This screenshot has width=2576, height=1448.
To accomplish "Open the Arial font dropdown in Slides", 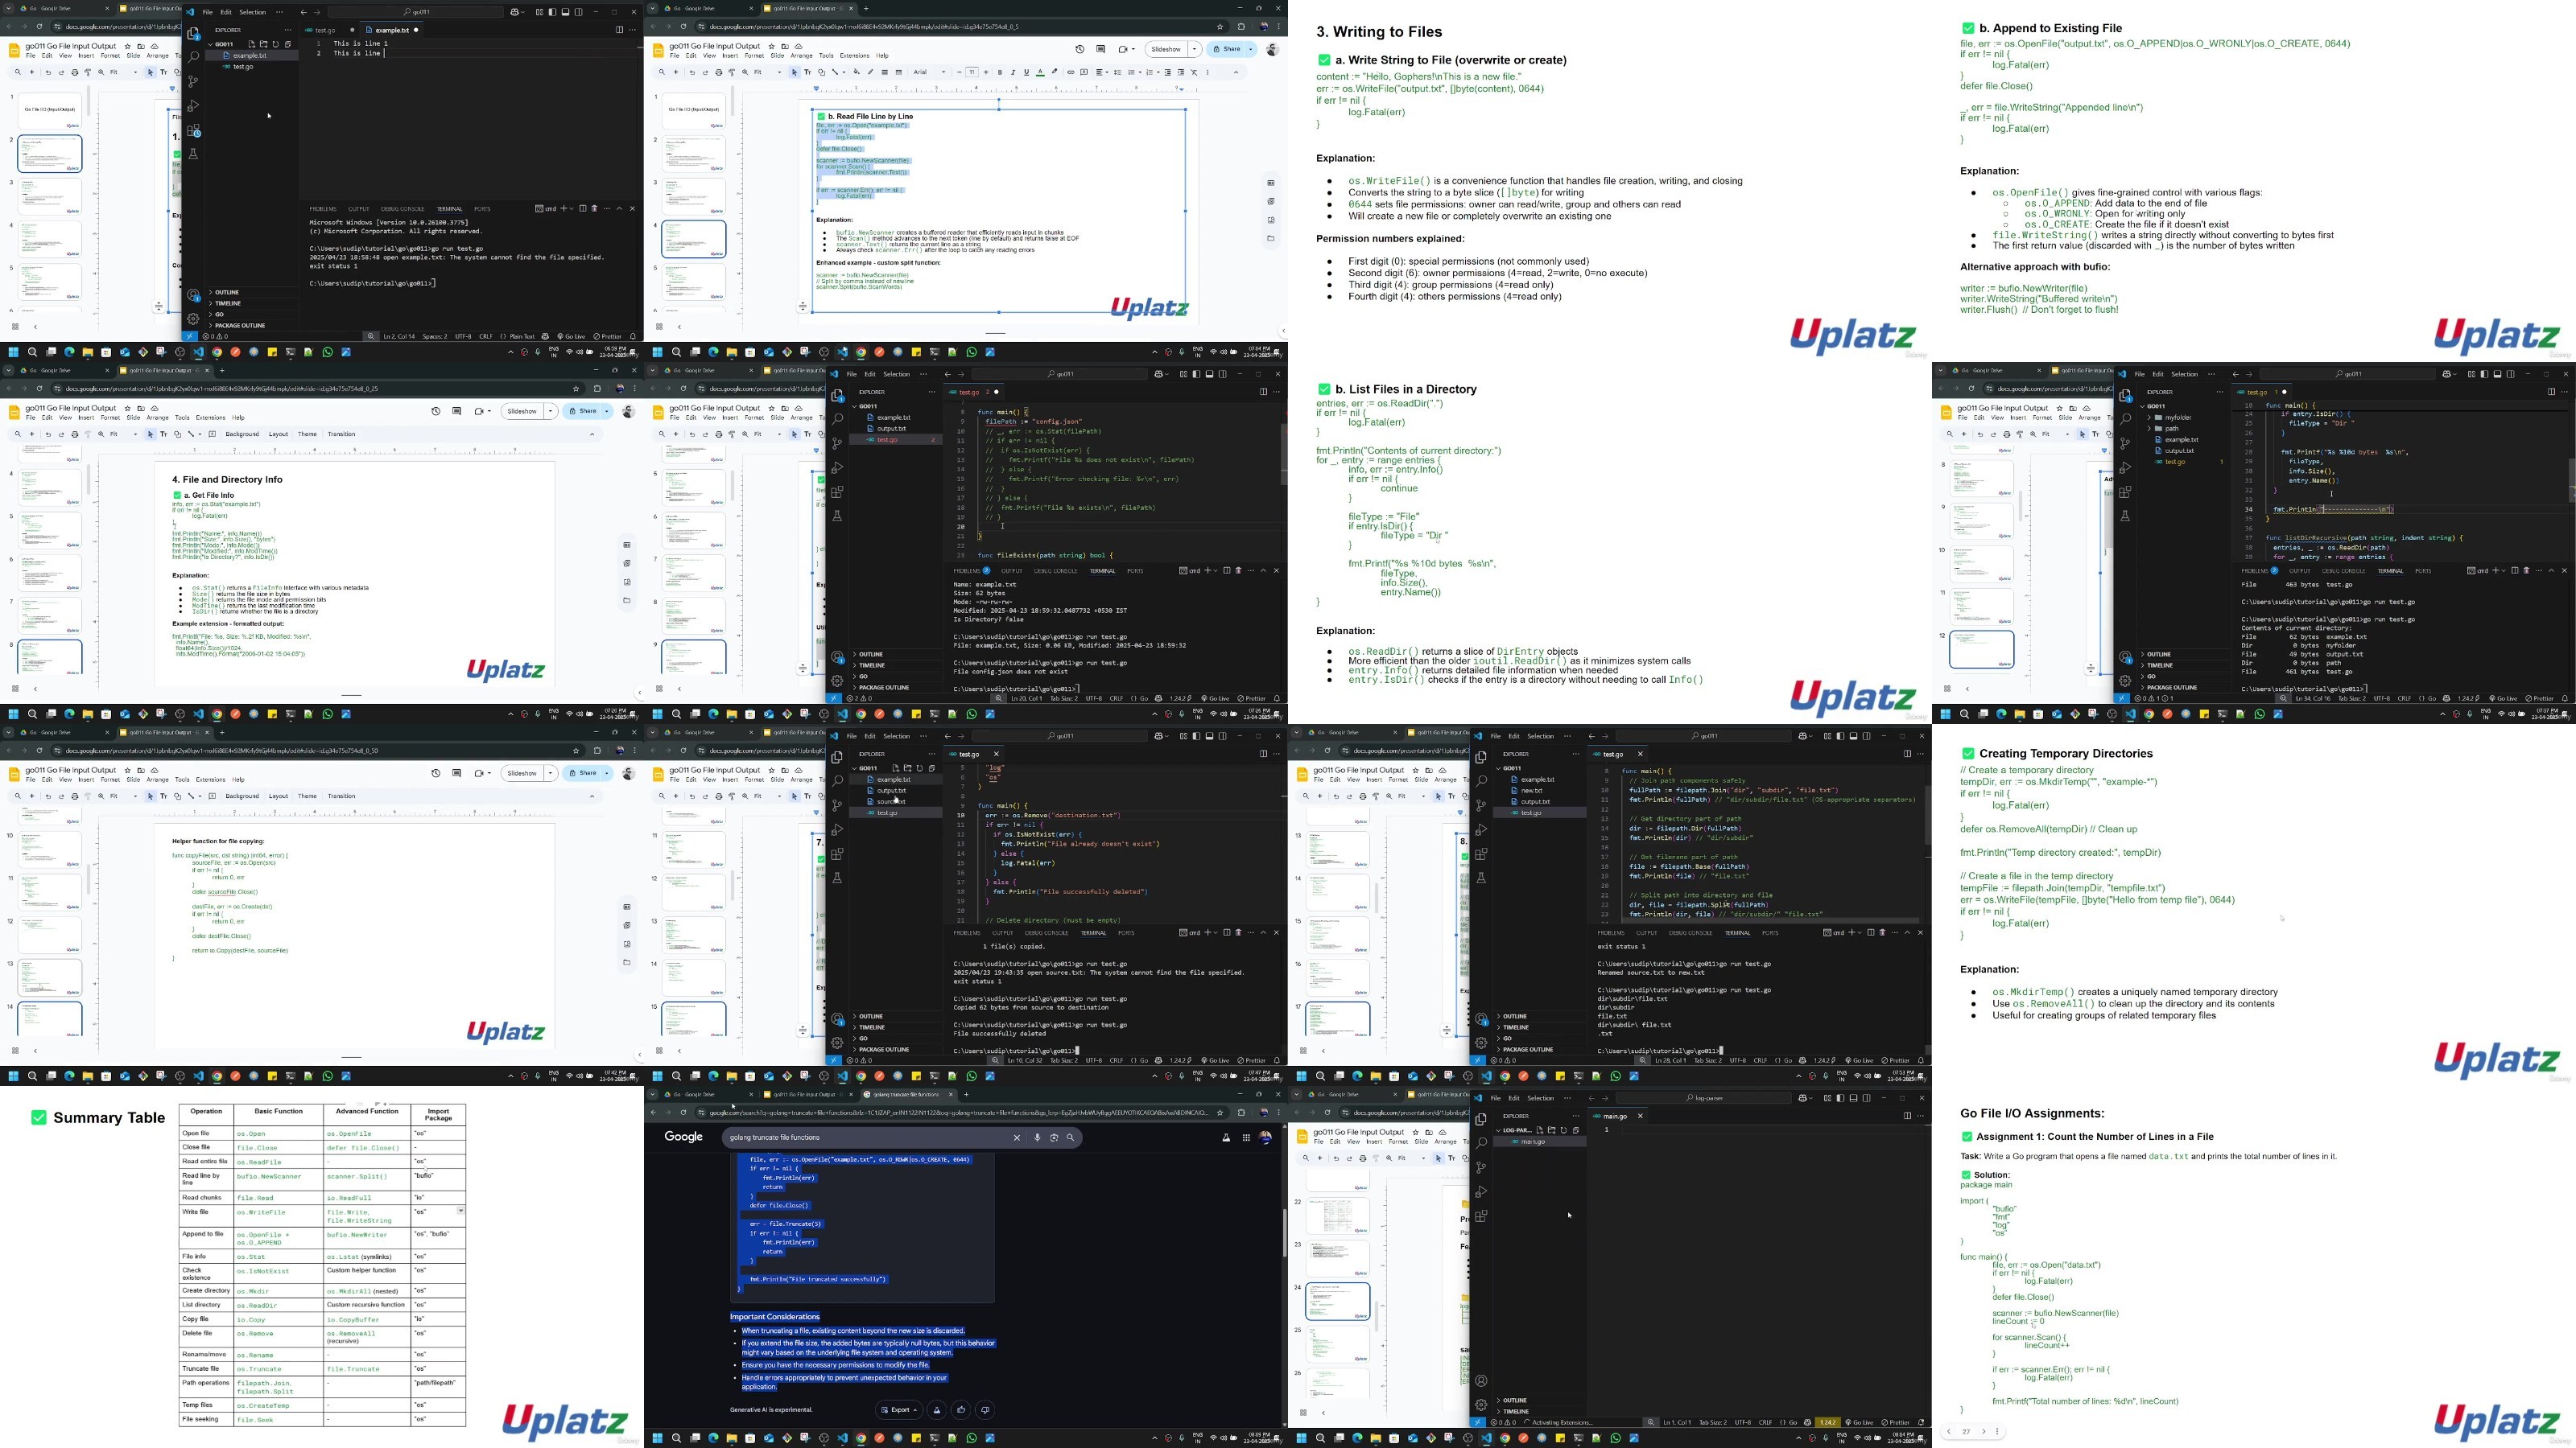I will 928,72.
